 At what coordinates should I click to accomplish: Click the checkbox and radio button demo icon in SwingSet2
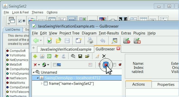click(22, 21)
